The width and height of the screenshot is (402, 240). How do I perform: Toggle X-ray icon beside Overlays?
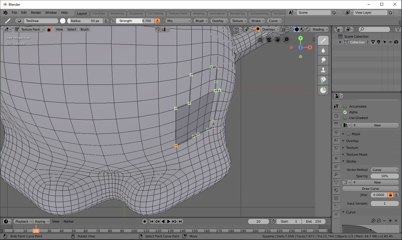(284, 29)
